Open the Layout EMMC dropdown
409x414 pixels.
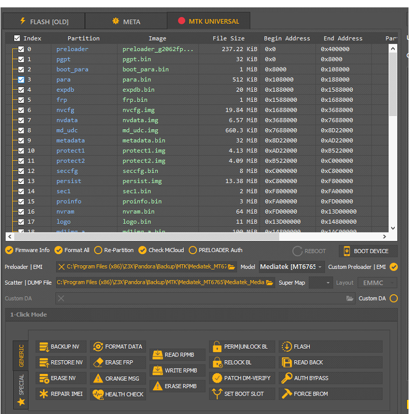point(377,283)
